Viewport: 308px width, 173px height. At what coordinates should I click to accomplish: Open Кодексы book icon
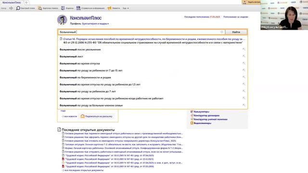tap(63, 8)
